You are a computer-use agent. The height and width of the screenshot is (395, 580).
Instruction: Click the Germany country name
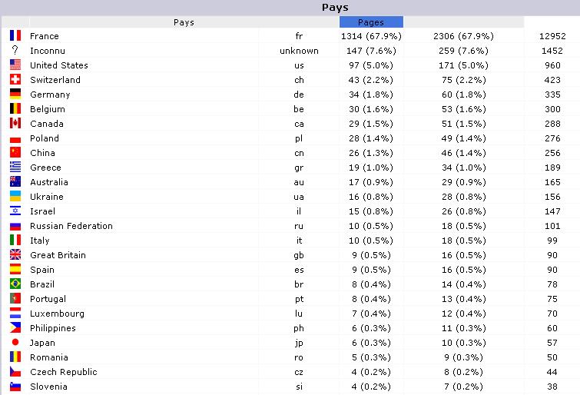pyautogui.click(x=50, y=95)
